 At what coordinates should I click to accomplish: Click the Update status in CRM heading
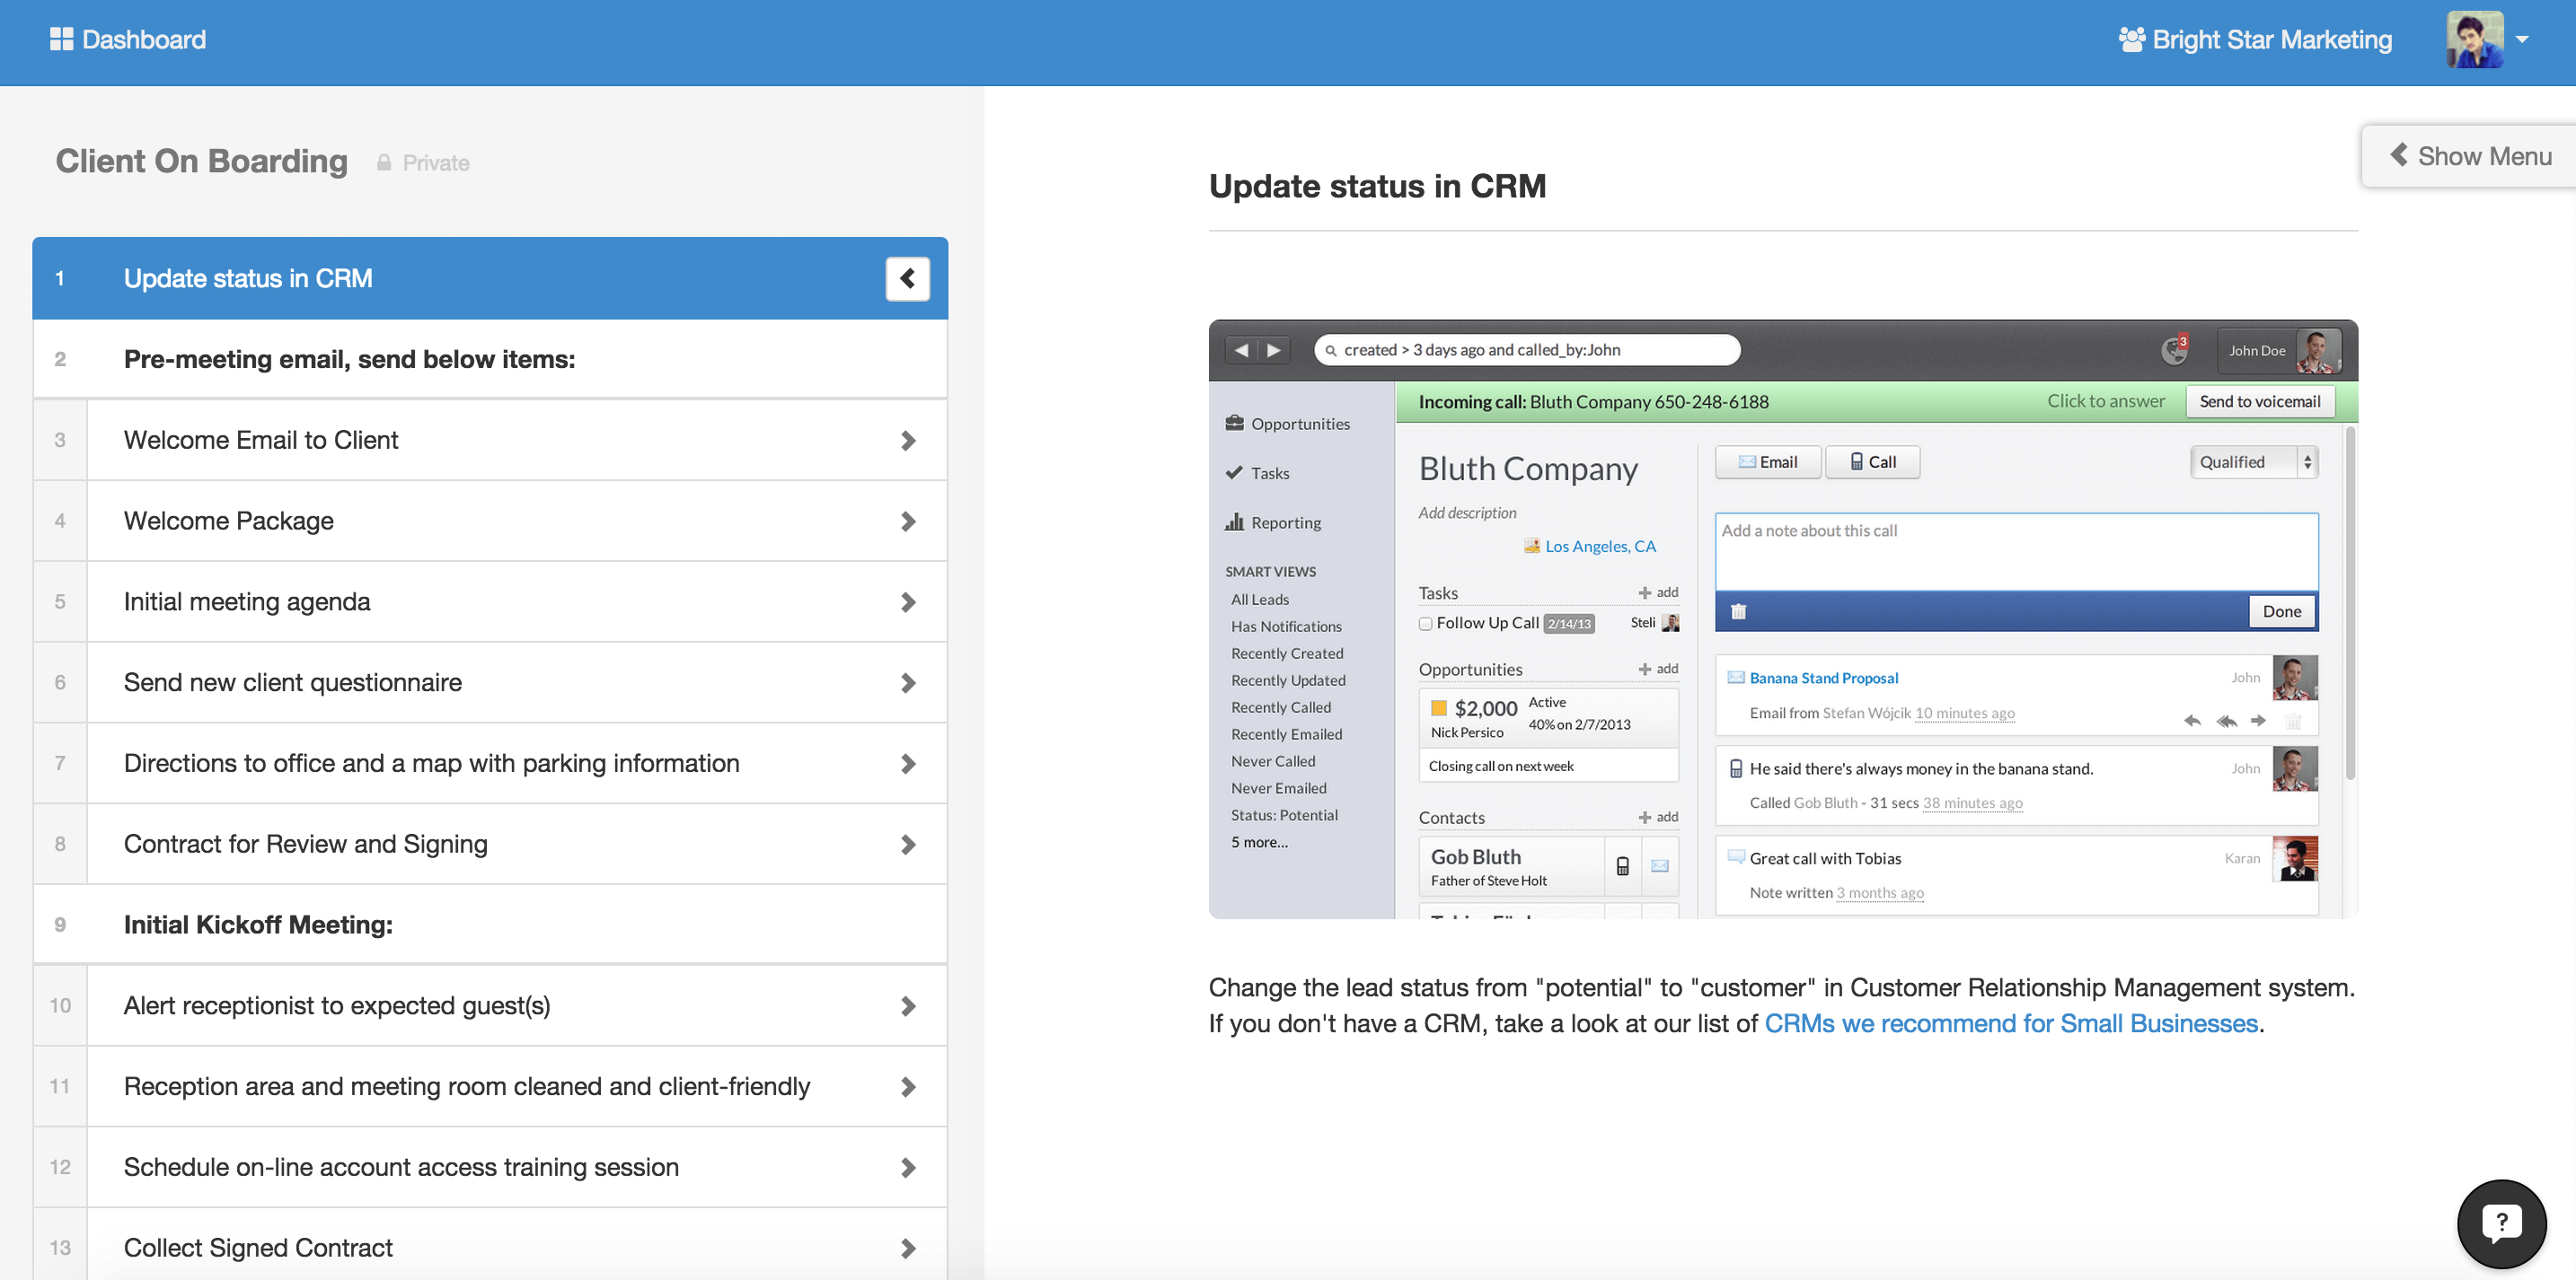coord(1377,186)
